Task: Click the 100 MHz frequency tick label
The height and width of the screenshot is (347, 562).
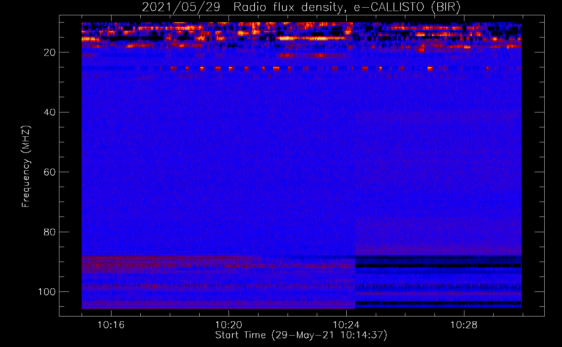Action: [x=47, y=291]
